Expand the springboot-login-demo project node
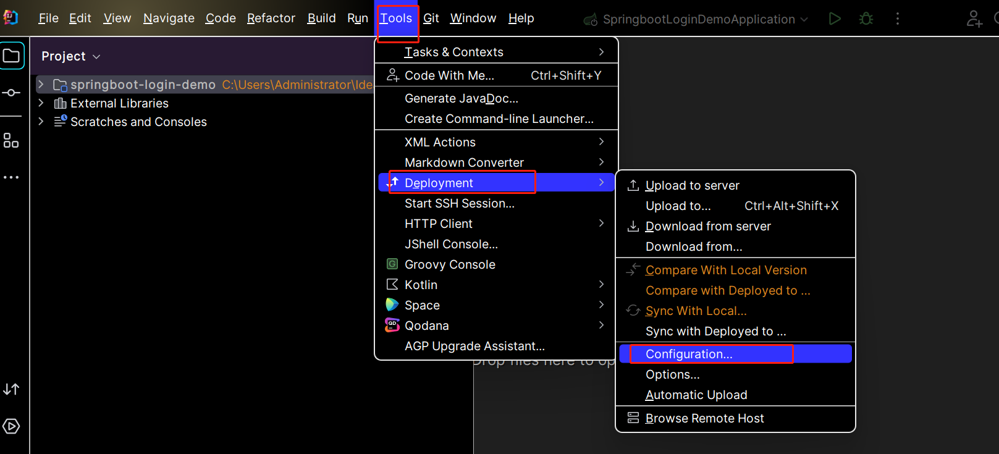 pos(41,84)
